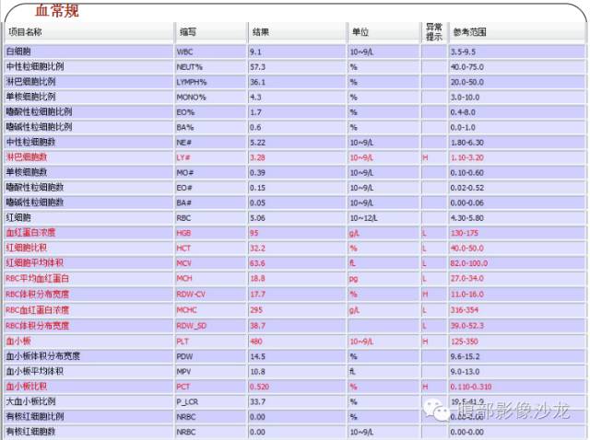Click the P_LCR abbreviation cell
Viewport: 590px width, 440px height.
(187, 402)
